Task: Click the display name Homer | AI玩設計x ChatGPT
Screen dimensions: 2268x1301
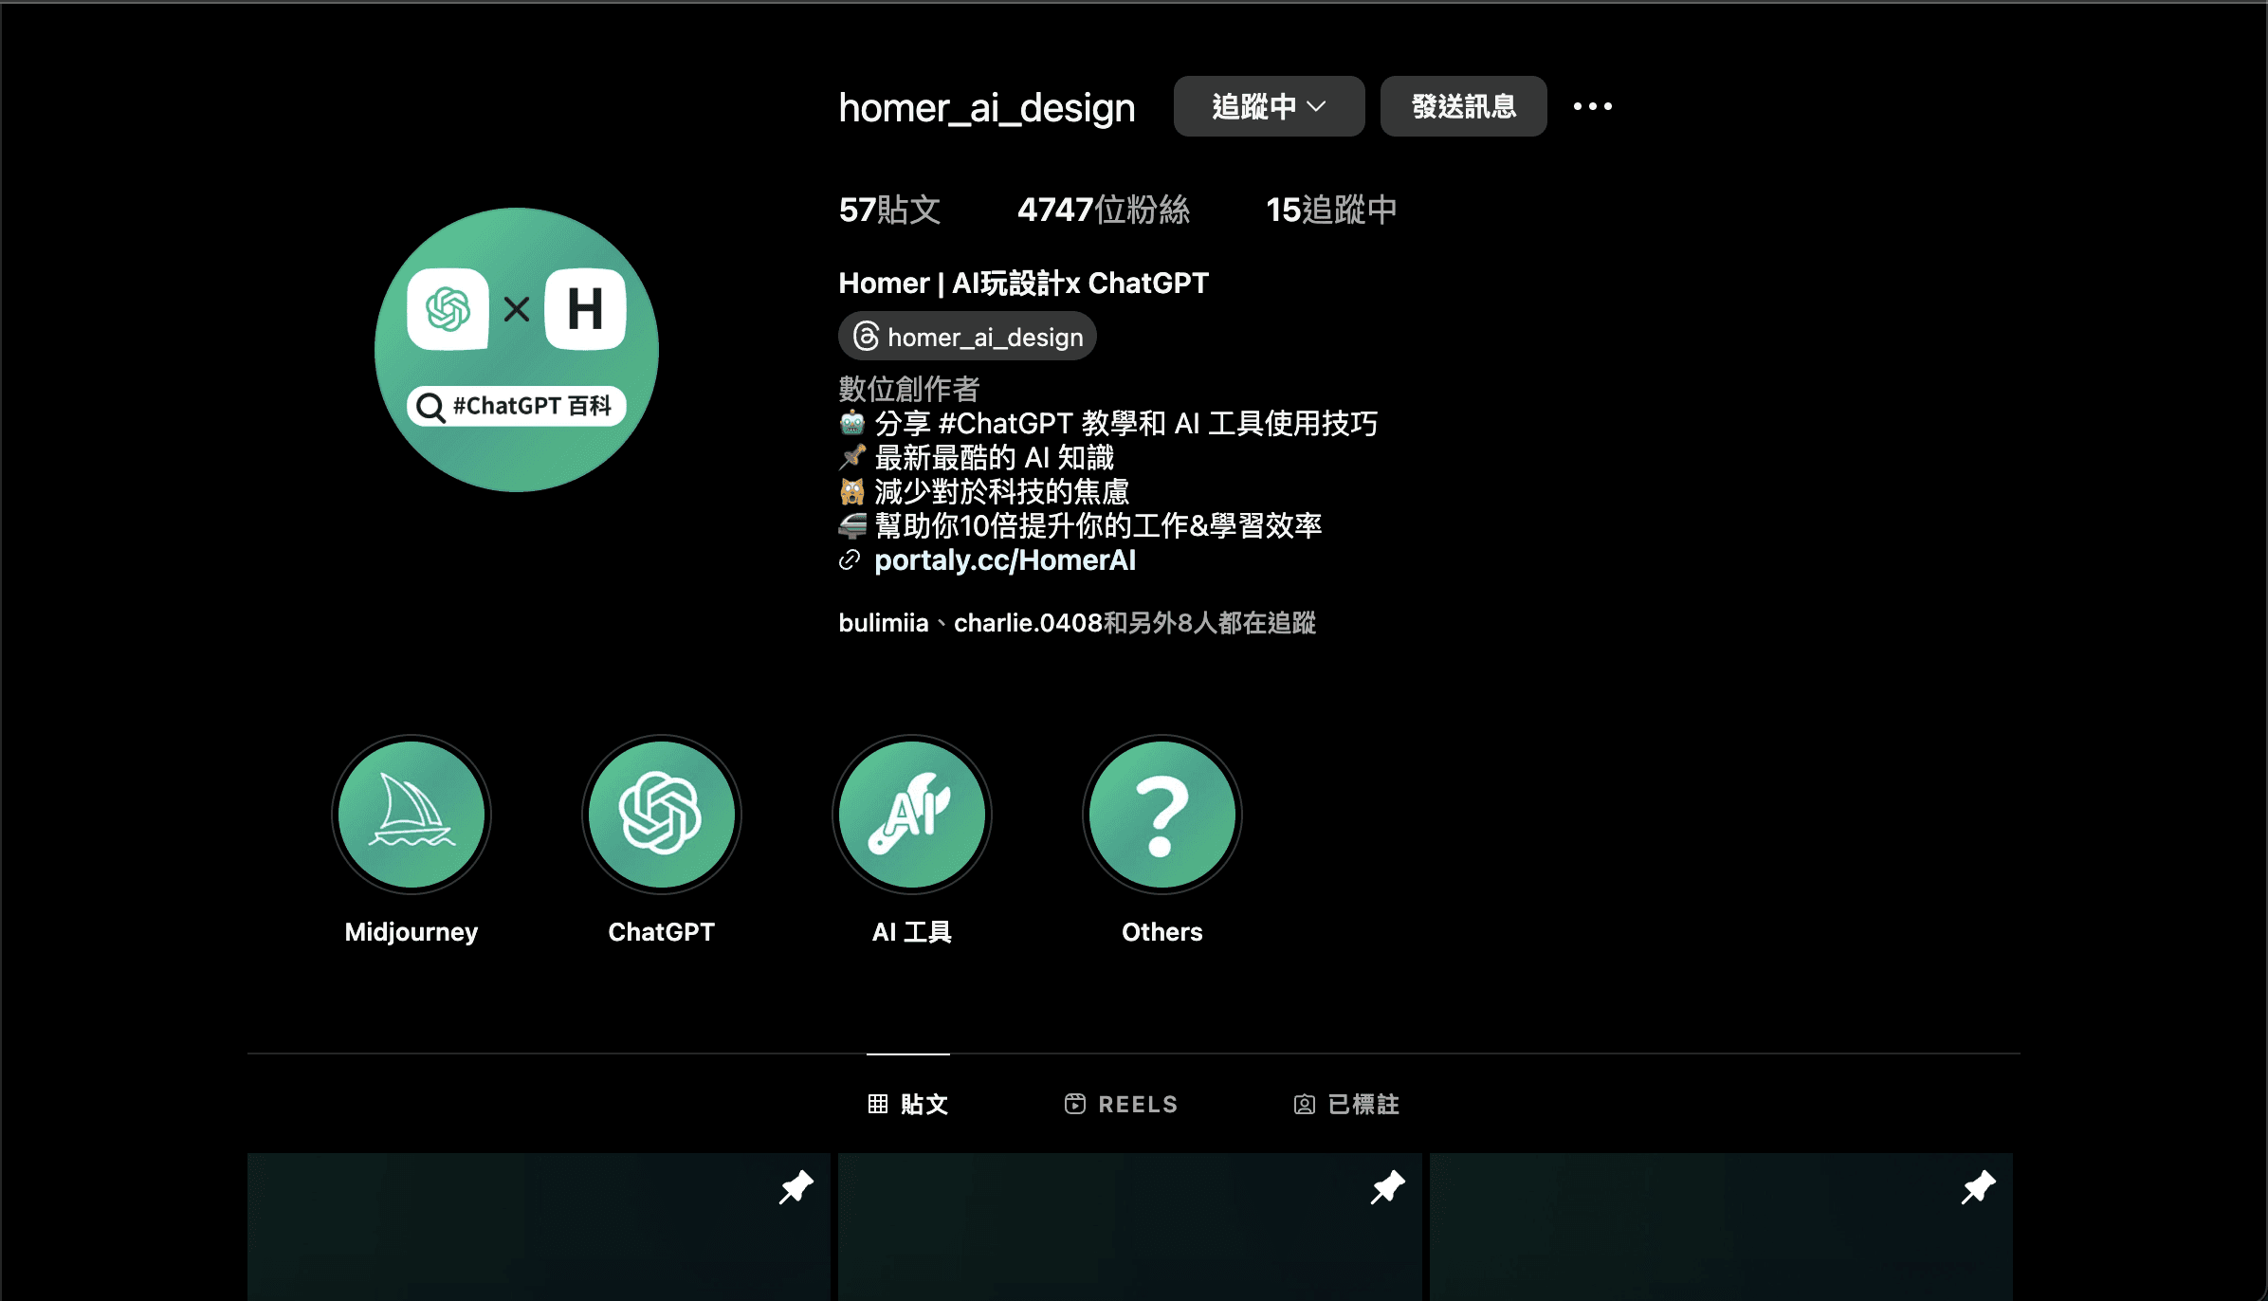Action: [1024, 283]
